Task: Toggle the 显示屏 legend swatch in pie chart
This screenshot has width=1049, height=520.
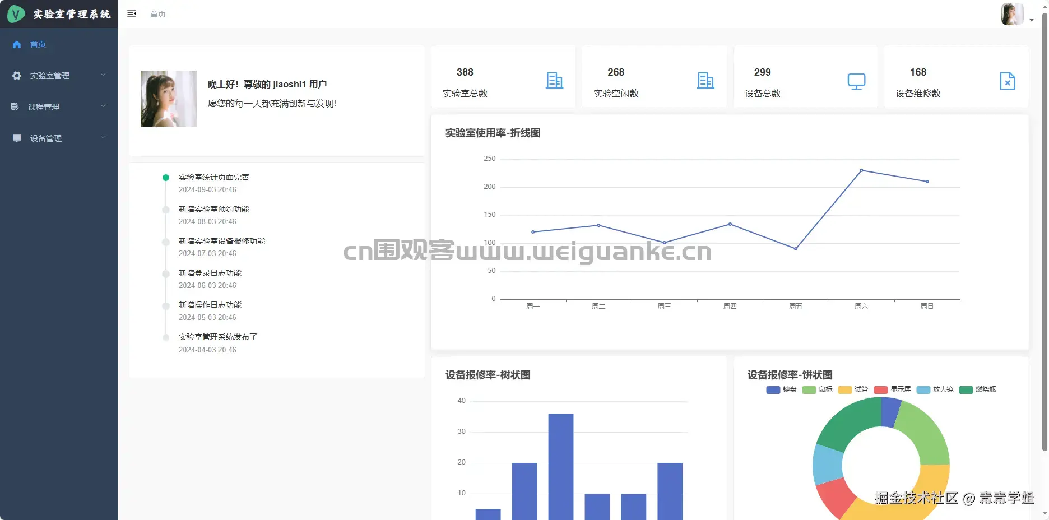Action: click(881, 390)
